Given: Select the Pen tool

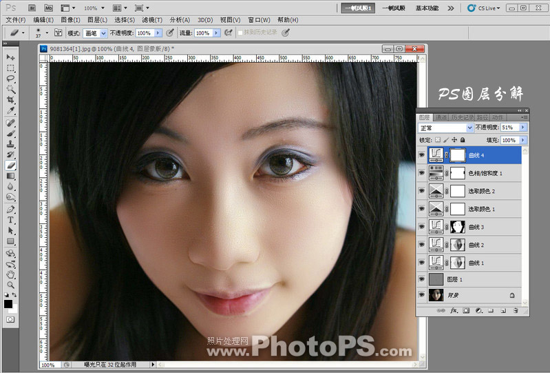Looking at the screenshot, I should (10, 210).
